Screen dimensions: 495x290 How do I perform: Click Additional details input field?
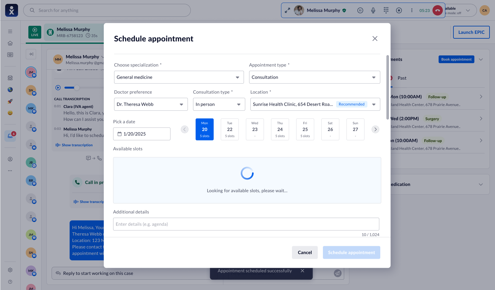(246, 224)
